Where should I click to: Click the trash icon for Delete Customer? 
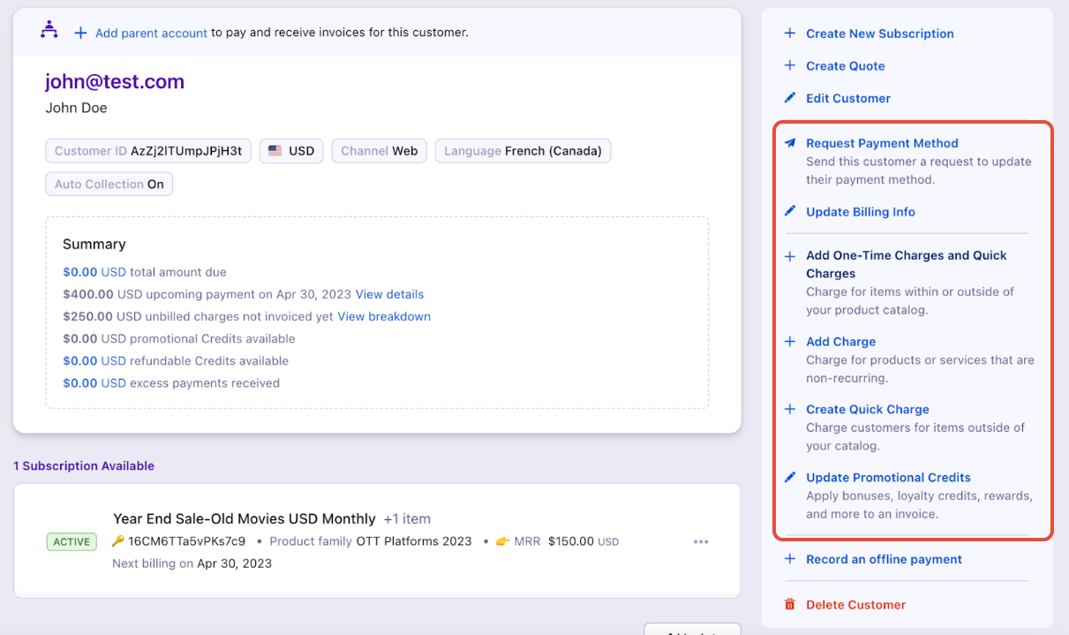tap(790, 605)
